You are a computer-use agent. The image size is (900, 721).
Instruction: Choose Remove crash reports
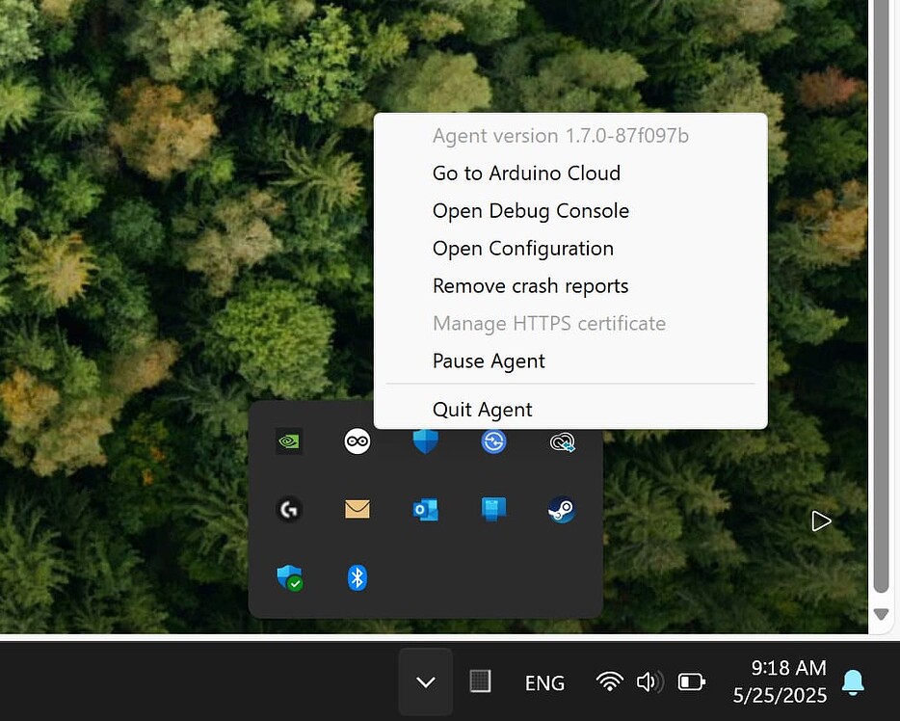click(x=530, y=285)
